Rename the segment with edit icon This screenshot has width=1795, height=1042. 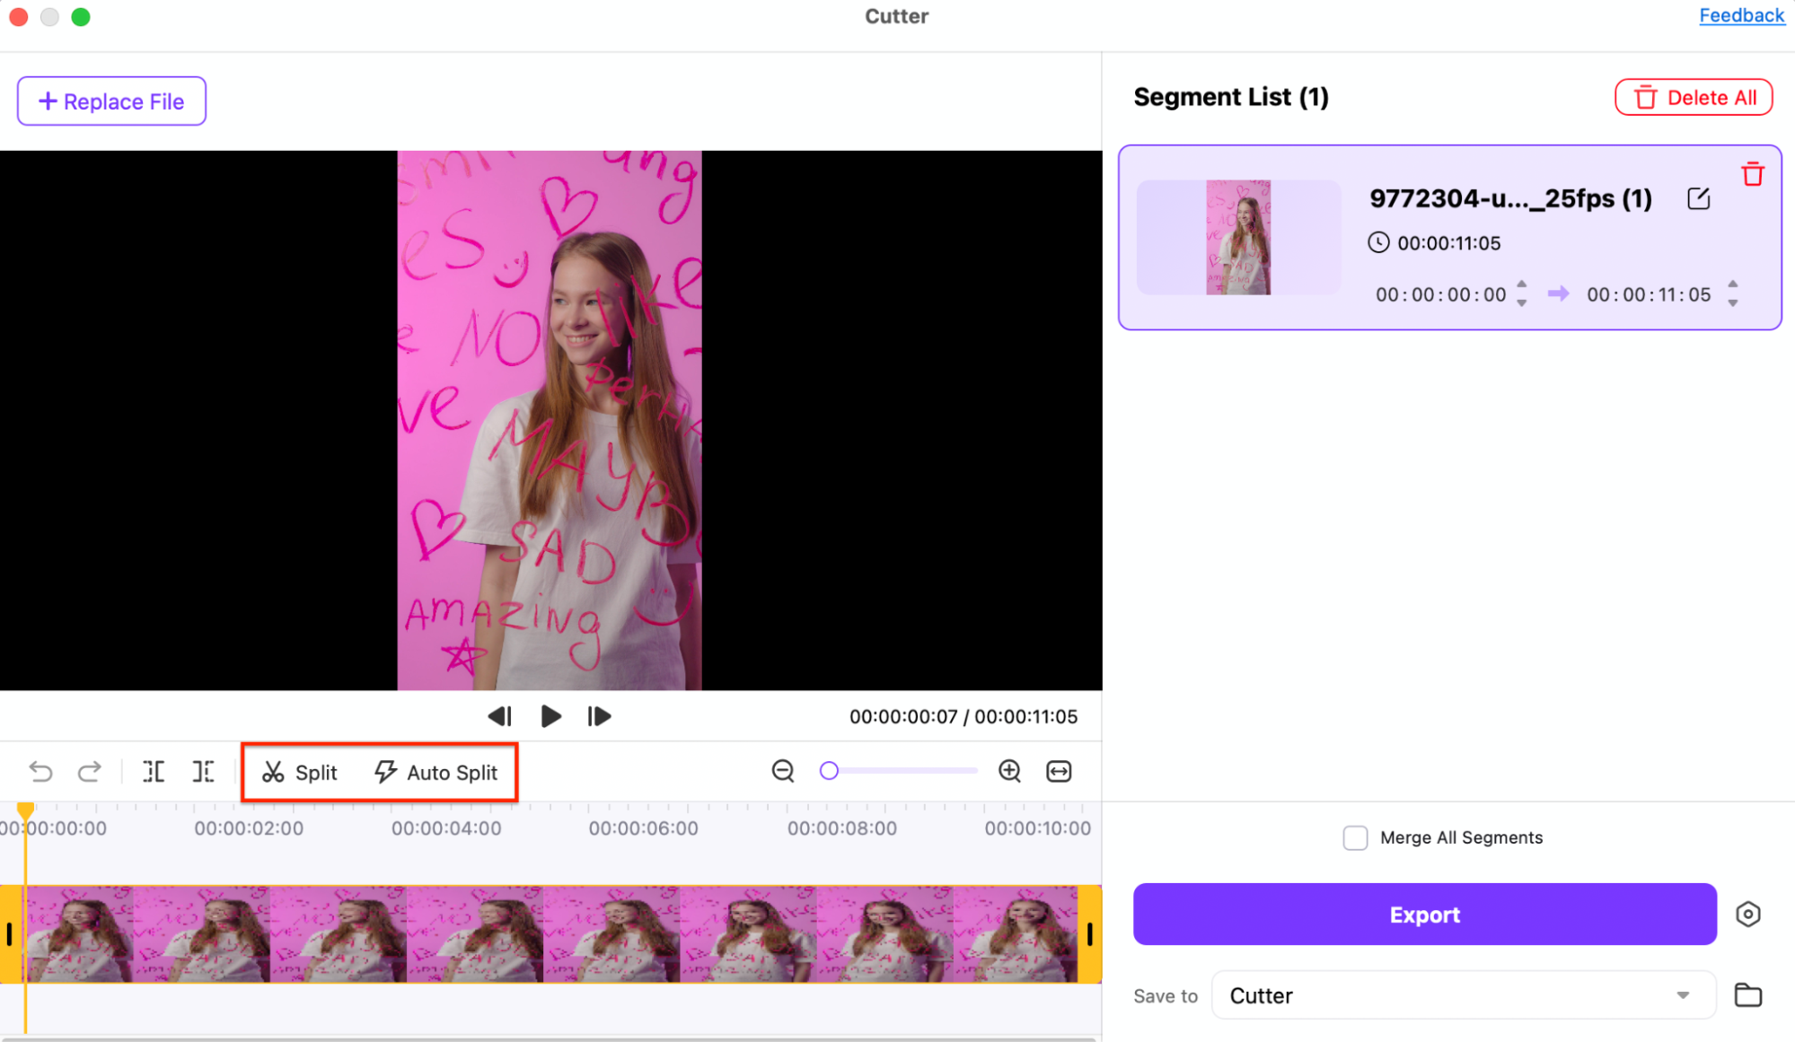click(1698, 198)
